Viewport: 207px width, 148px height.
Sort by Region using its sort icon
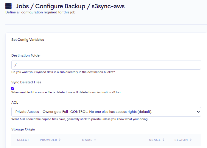[191, 140]
